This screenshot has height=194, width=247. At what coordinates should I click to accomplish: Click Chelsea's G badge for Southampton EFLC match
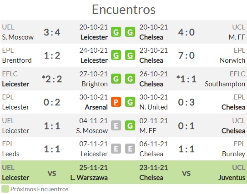tap(130, 79)
